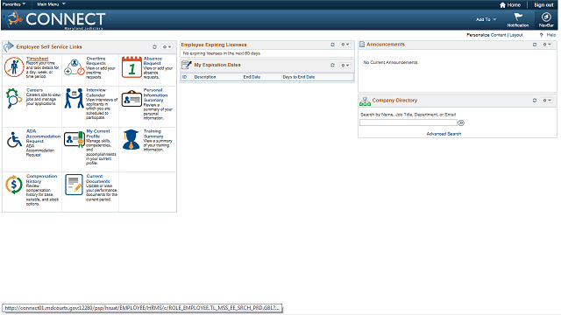The width and height of the screenshot is (561, 315).
Task: Refresh the Company Directory pagelet
Action: tap(535, 101)
